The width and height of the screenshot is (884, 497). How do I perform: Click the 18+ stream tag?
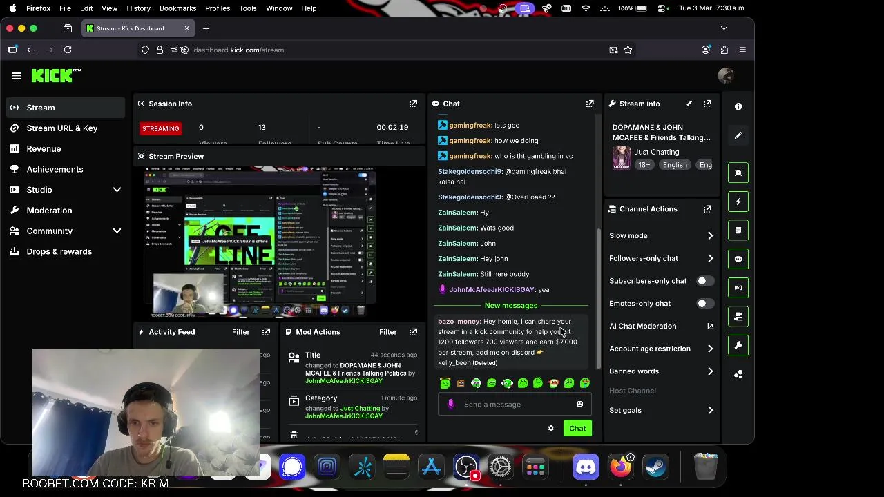[644, 165]
